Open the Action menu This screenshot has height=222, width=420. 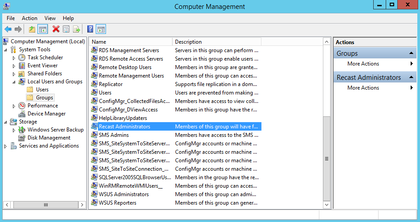pos(29,18)
